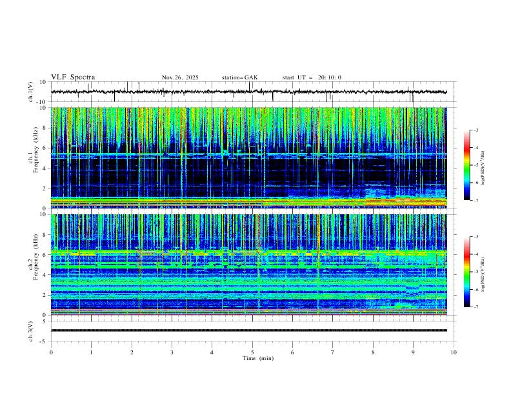
Task: Click the ch.2 spectrogram color bar
Action: tap(467, 272)
